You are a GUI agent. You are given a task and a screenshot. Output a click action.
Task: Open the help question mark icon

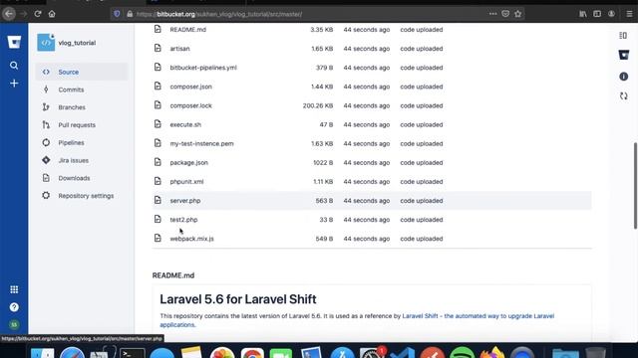(x=14, y=307)
